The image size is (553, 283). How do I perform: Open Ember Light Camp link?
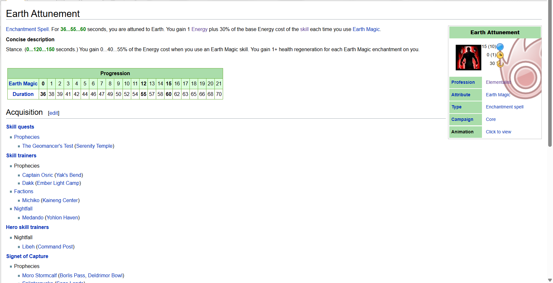click(58, 183)
